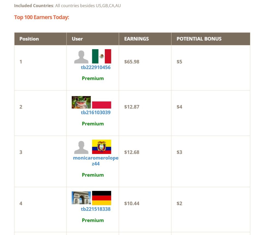Screen dimensions: 262x235
Task: Click the Mexico flag icon
Action: [x=102, y=56]
